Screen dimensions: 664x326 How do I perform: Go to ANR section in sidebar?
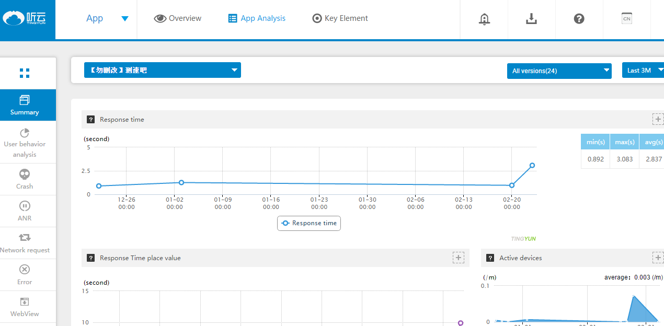25,211
